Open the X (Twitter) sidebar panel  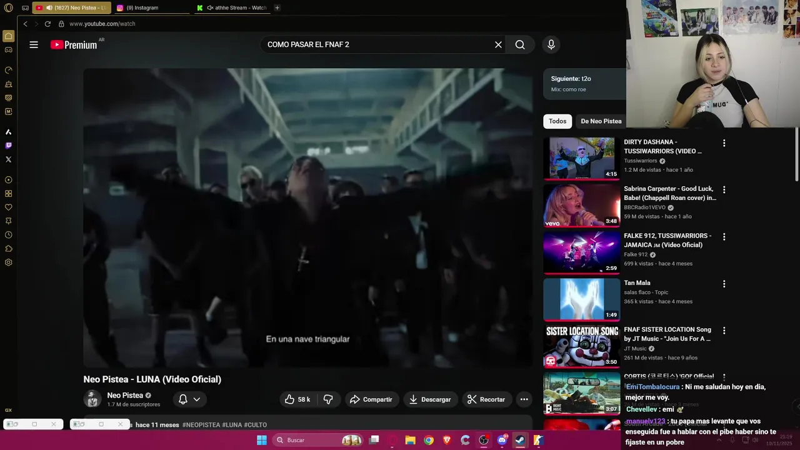tap(9, 159)
